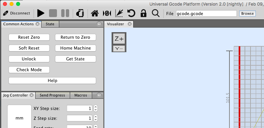Unlock the machine via padlock icon

coord(144,13)
